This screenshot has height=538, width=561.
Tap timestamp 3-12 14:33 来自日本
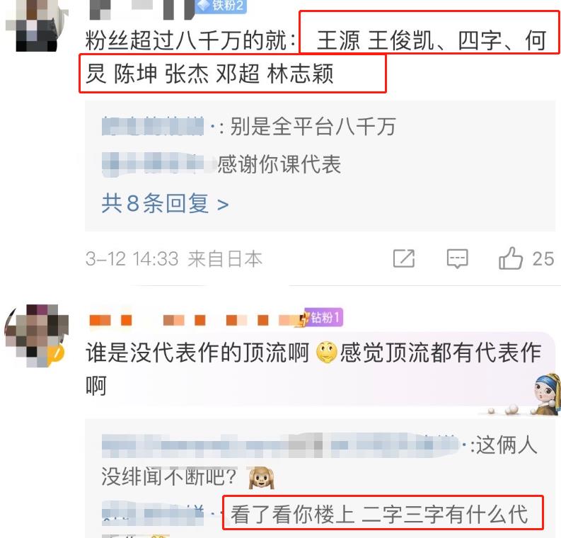pyautogui.click(x=174, y=258)
